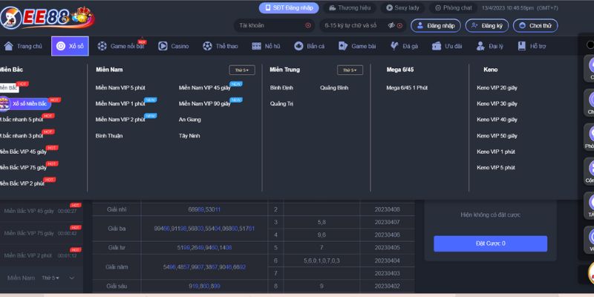Open Hỗ trợ support menu
Viewport: 594px width, 297px height.
click(532, 46)
